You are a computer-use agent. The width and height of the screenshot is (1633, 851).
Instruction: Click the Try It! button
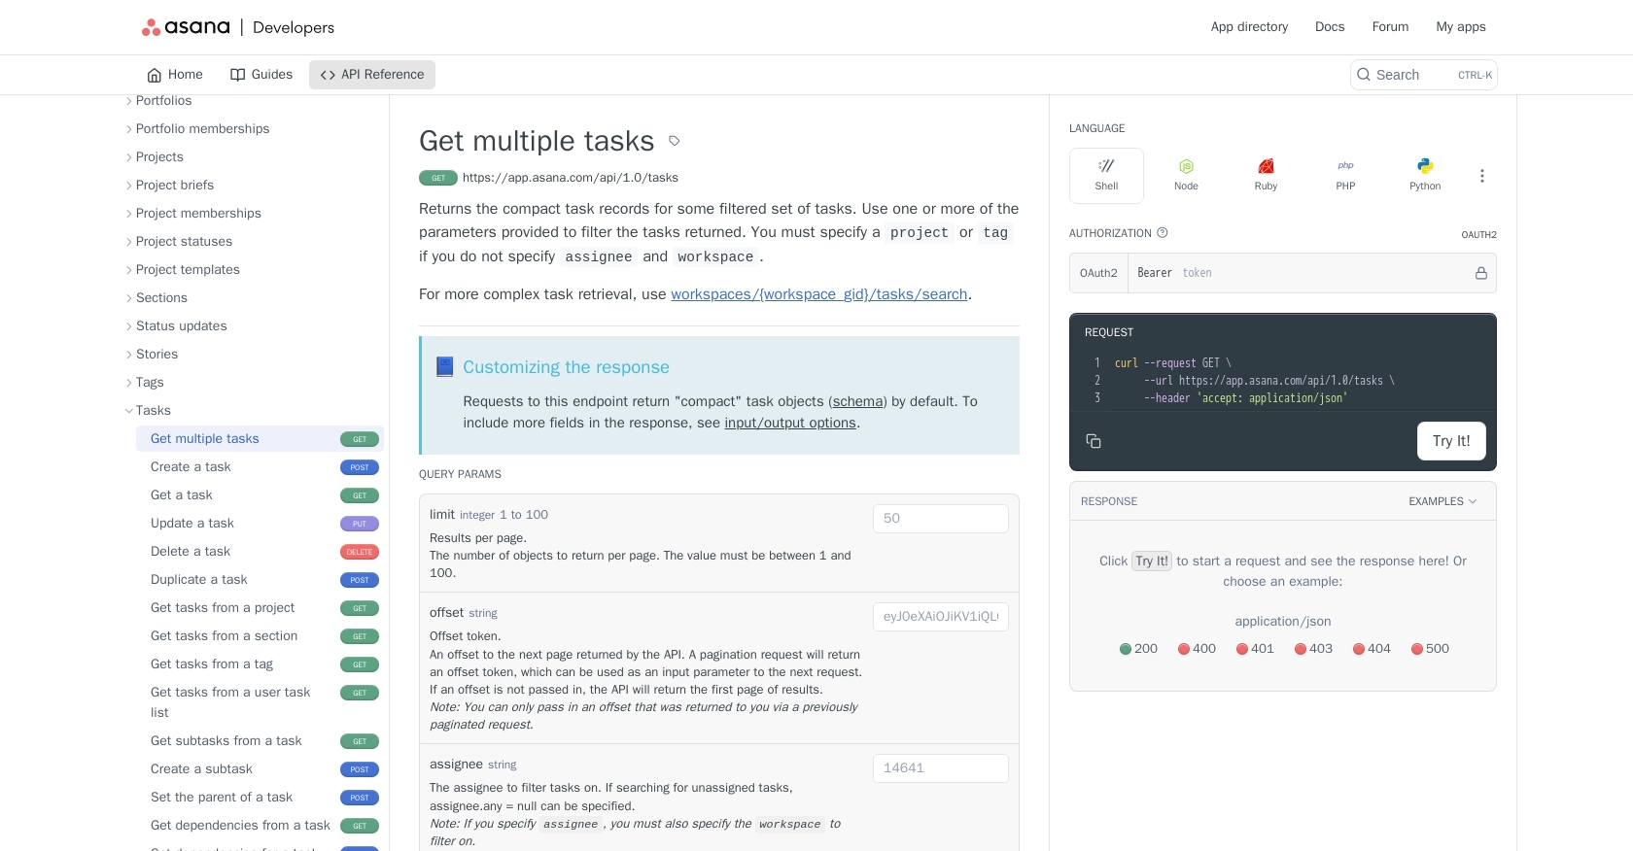coord(1451,441)
